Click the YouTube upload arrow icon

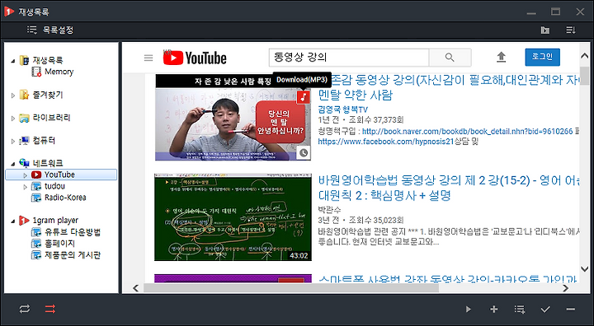[502, 57]
